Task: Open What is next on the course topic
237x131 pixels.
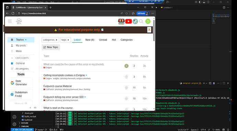Action: 58,108
